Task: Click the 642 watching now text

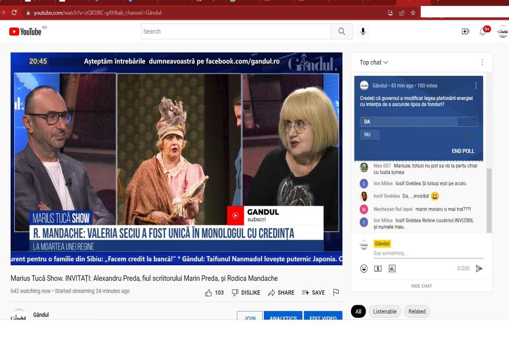Action: (31, 291)
